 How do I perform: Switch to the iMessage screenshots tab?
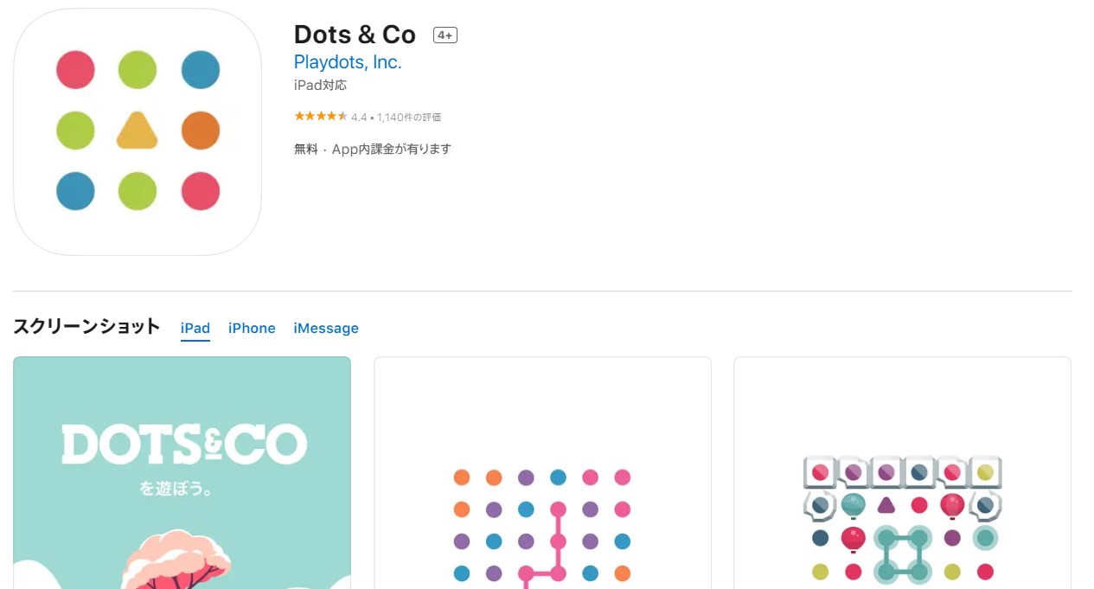click(x=326, y=328)
